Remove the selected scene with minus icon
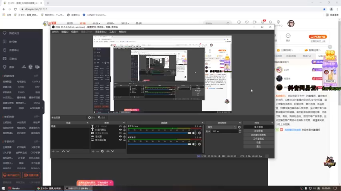This screenshot has width=341, height=191. (x=58, y=151)
